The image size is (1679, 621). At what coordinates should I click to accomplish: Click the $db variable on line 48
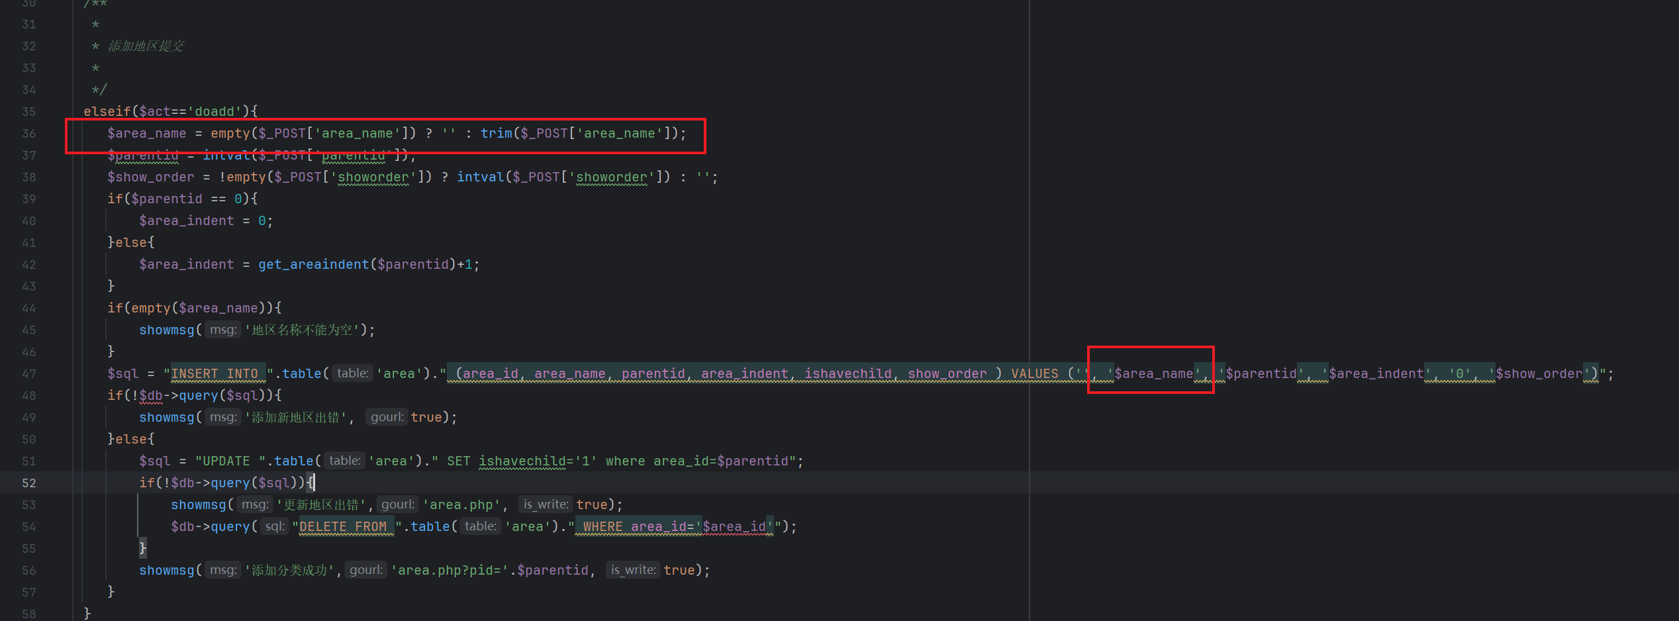tap(151, 395)
